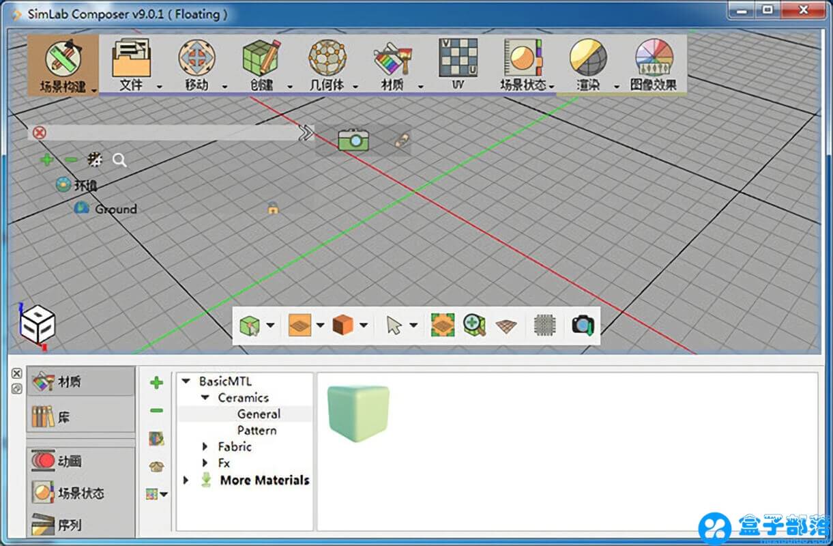The height and width of the screenshot is (546, 833).
Task: Select the arrow pointer selection tool
Action: pos(394,325)
